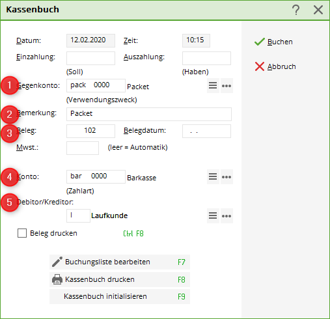Click the Belegdatum date field
The width and height of the screenshot is (330, 319).
(206, 131)
